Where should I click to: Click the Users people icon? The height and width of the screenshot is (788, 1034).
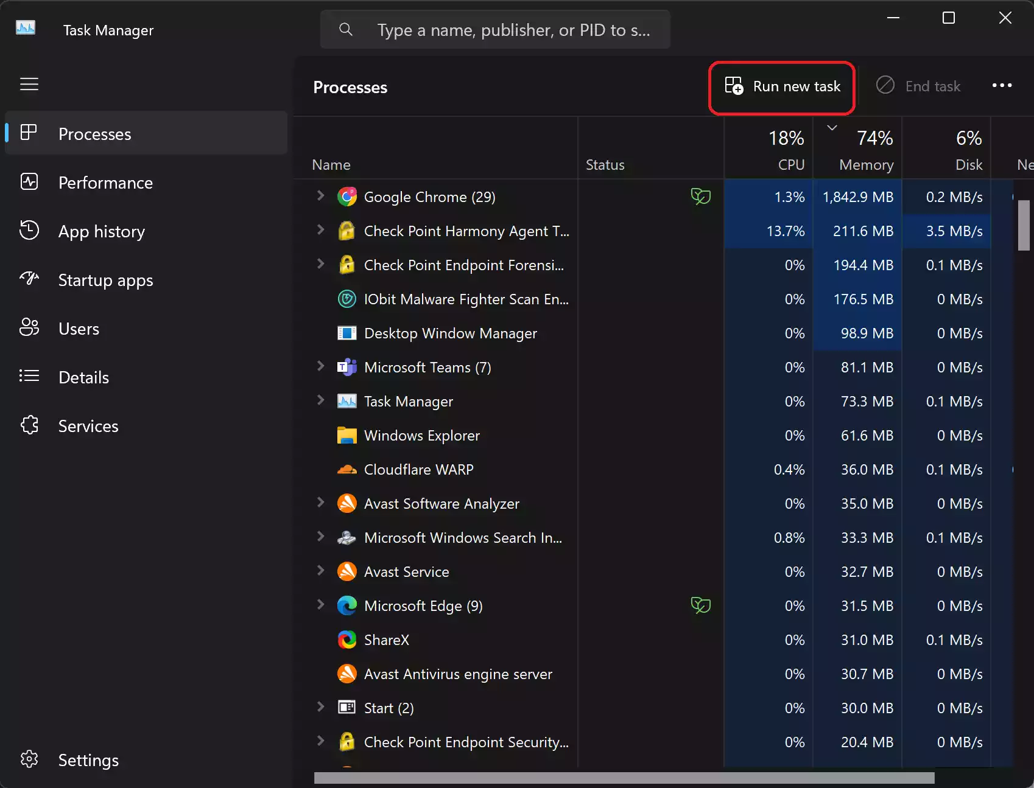(29, 327)
